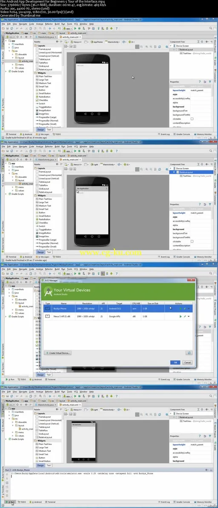Open actions dropdown arrow in Buckys Phone row

click(189, 309)
